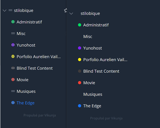Click the star favorite icon beside stilobique
This screenshot has width=160, height=128.
pyautogui.click(x=65, y=10)
